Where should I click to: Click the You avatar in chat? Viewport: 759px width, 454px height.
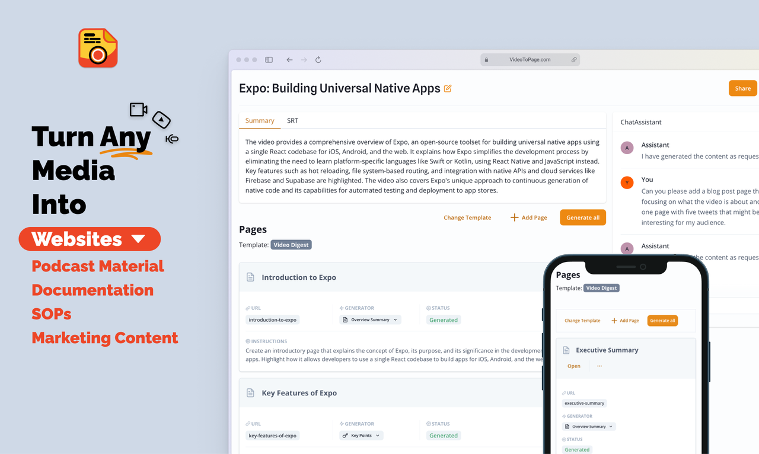[627, 183]
